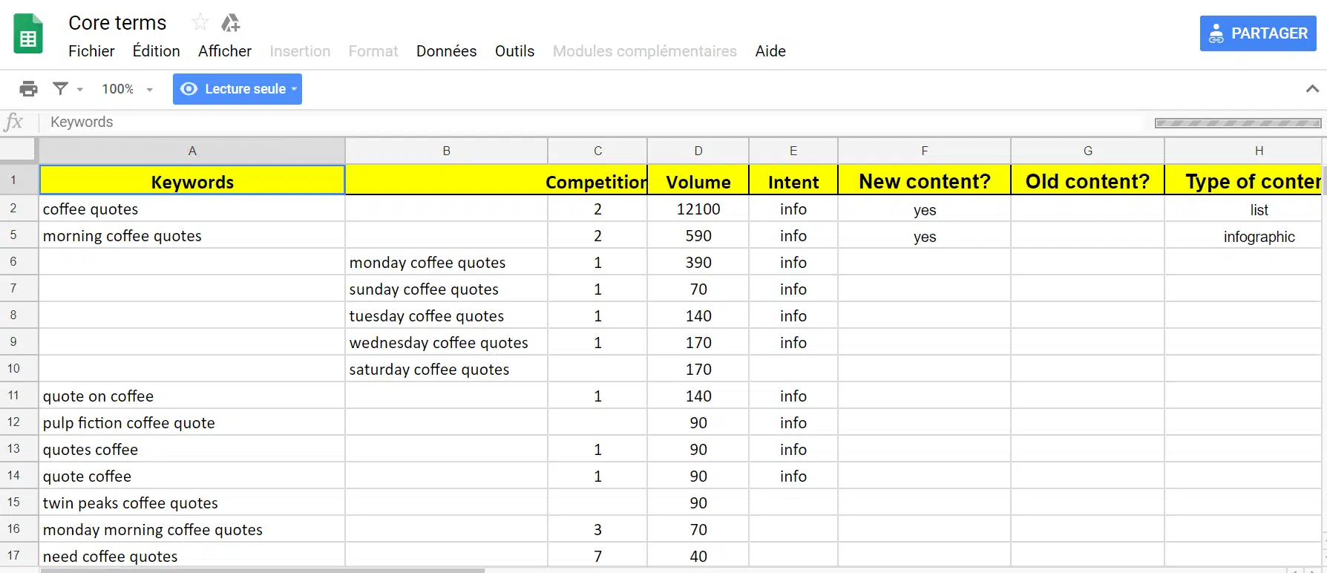Image resolution: width=1327 pixels, height=573 pixels.
Task: Open the Fichier menu
Action: [x=91, y=51]
